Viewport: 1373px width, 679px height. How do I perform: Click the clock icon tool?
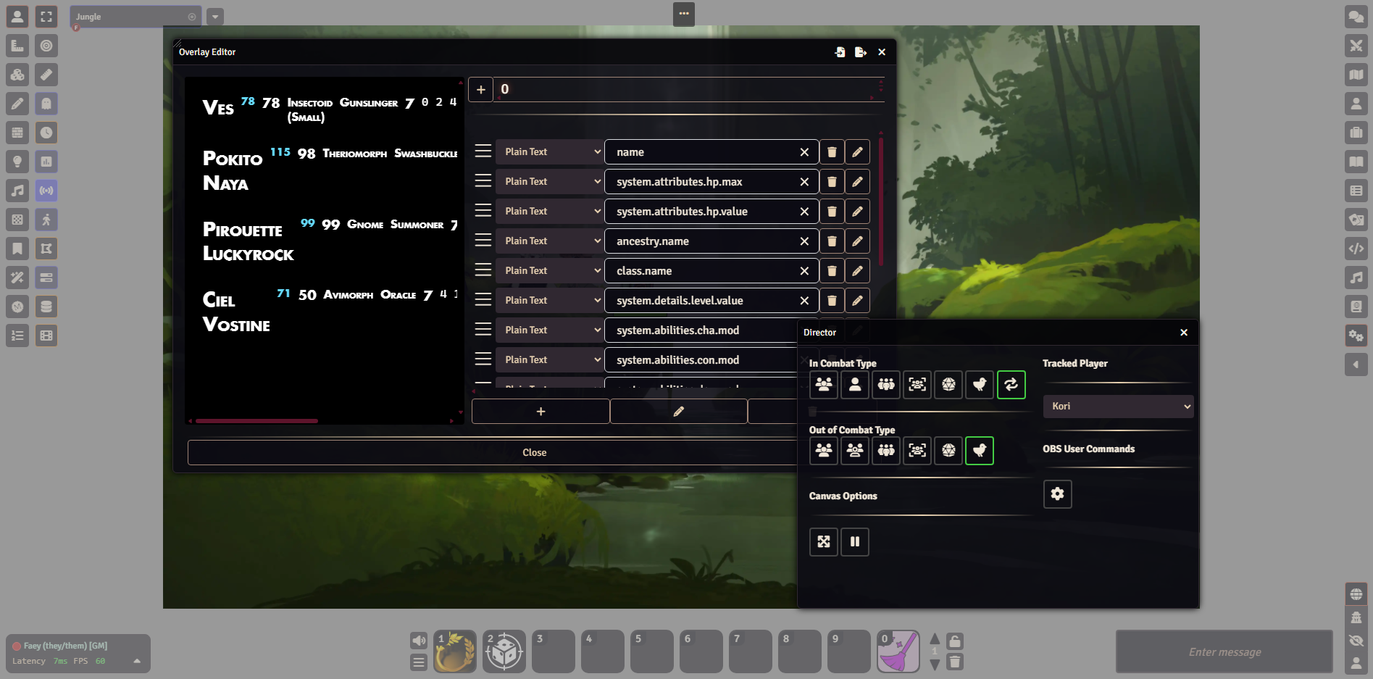(x=46, y=133)
